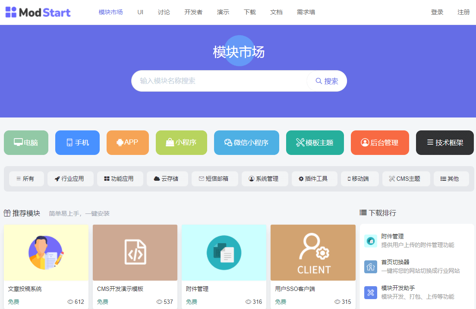The width and height of the screenshot is (476, 309).
Task: Select the 技术框架 category button
Action: point(444,142)
